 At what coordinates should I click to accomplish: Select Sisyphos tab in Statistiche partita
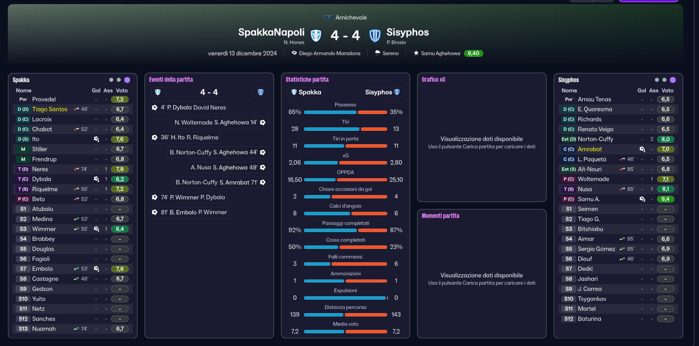click(382, 92)
